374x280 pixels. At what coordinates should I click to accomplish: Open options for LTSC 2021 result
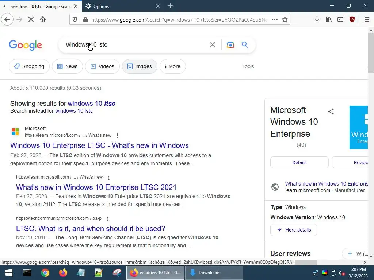(109, 178)
